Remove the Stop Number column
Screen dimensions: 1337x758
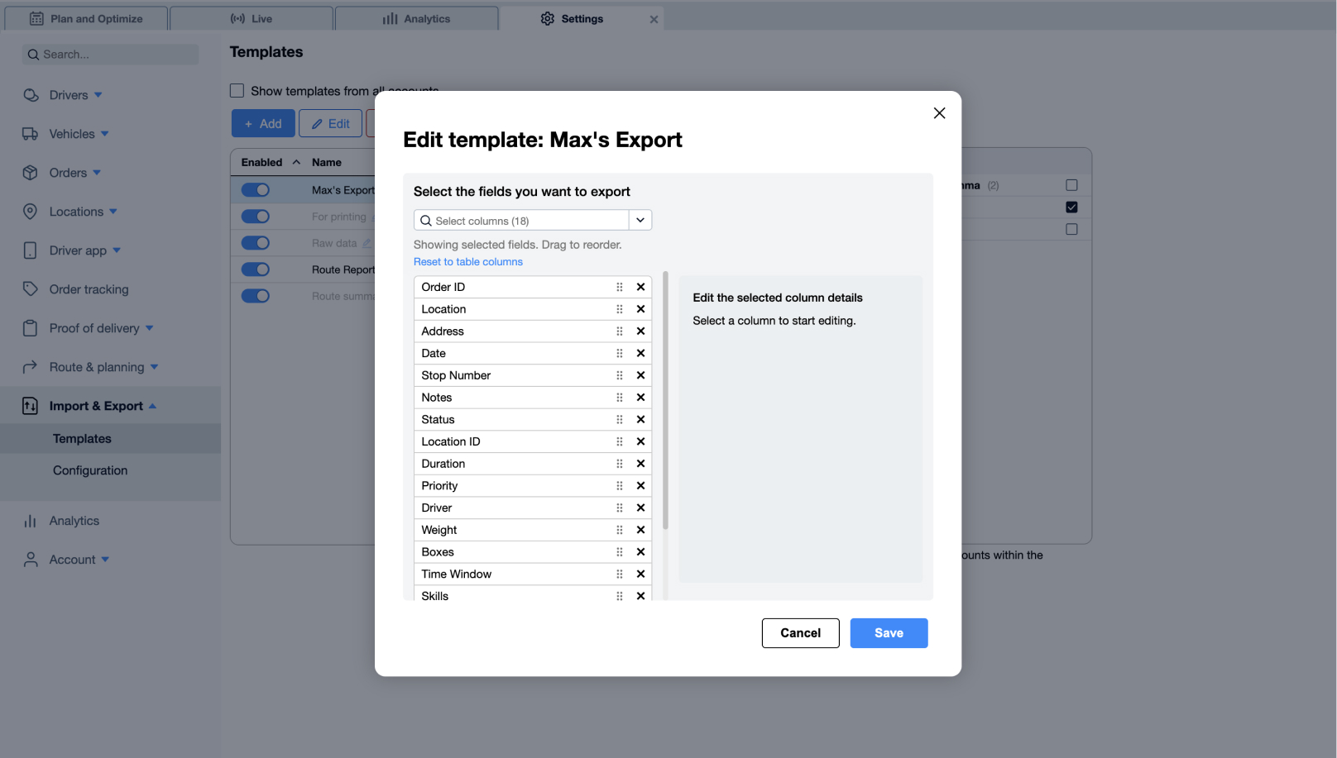[x=640, y=375]
